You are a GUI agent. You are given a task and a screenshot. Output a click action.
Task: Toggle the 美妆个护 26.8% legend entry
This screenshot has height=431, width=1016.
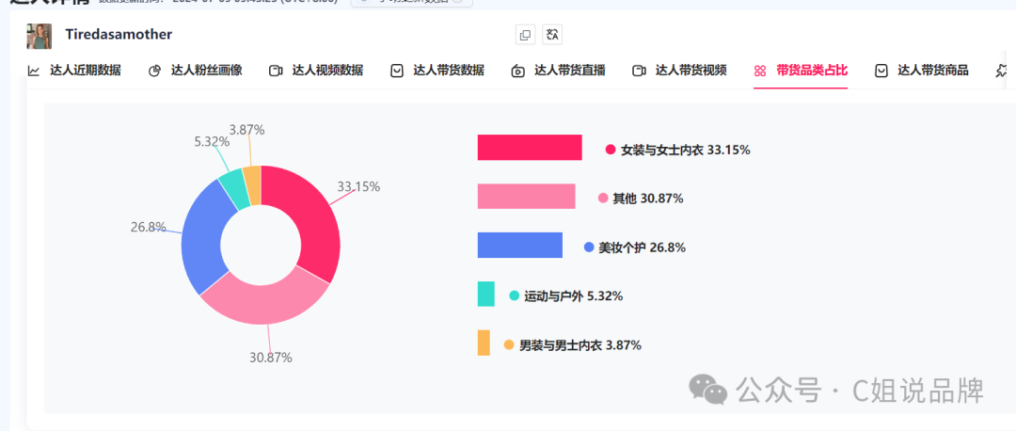coord(635,247)
